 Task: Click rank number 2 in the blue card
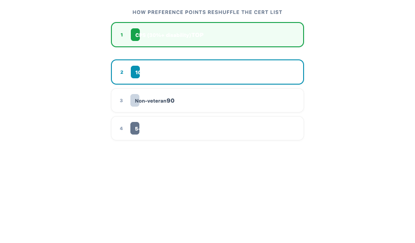pyautogui.click(x=122, y=72)
